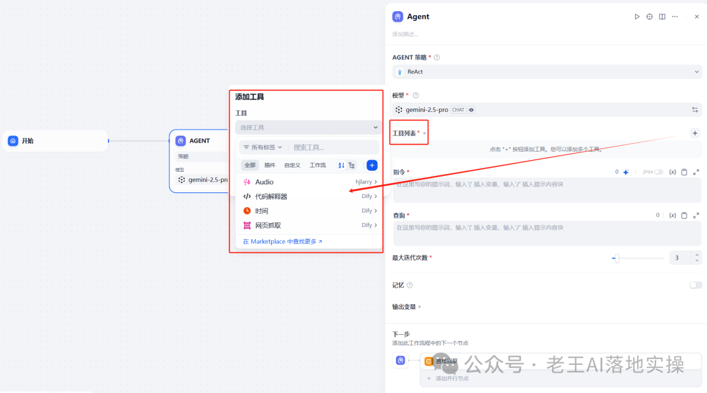Close the Agent settings panel
The height and width of the screenshot is (393, 707).
click(x=697, y=16)
